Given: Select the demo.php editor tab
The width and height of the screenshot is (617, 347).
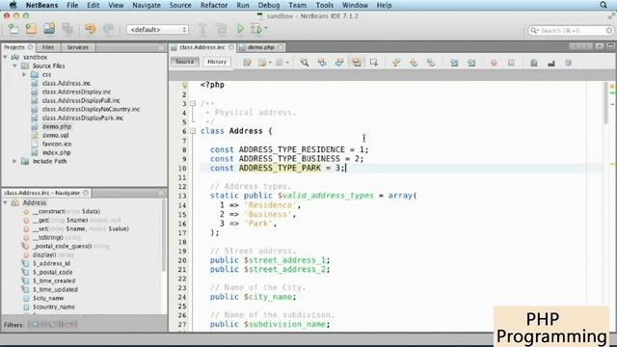Looking at the screenshot, I should pos(261,47).
